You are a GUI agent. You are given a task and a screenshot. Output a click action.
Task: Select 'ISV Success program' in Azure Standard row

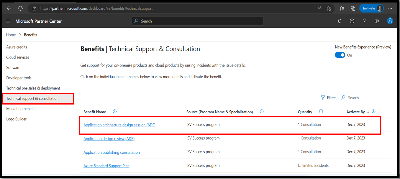click(x=203, y=165)
